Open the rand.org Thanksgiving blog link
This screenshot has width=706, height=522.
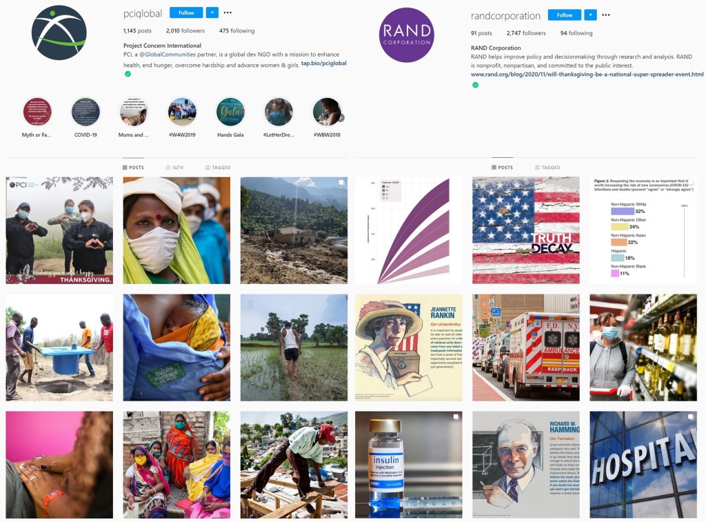[587, 74]
